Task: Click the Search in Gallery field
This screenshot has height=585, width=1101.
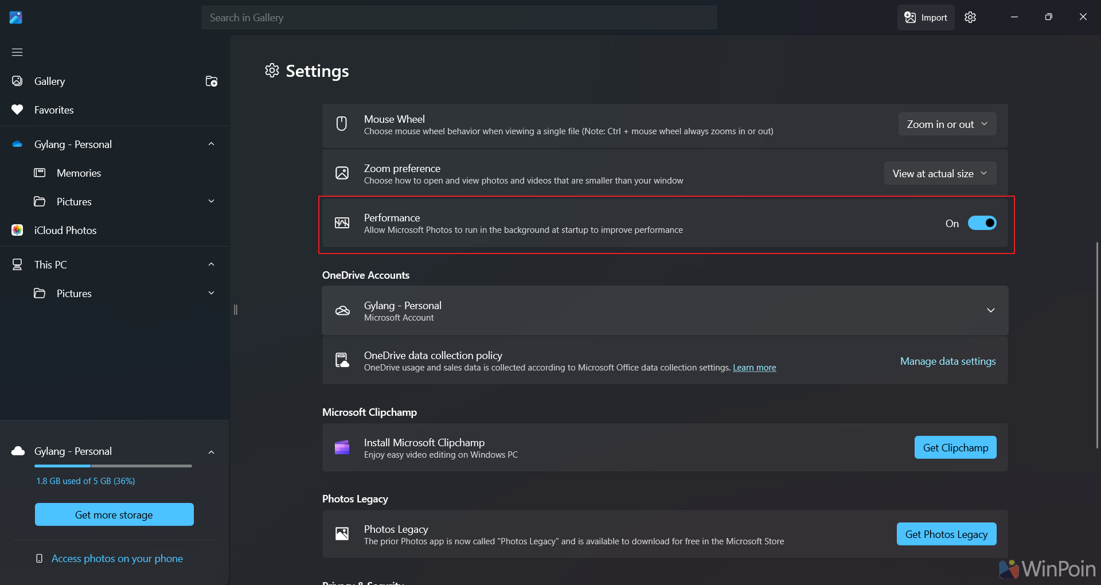Action: click(x=459, y=18)
